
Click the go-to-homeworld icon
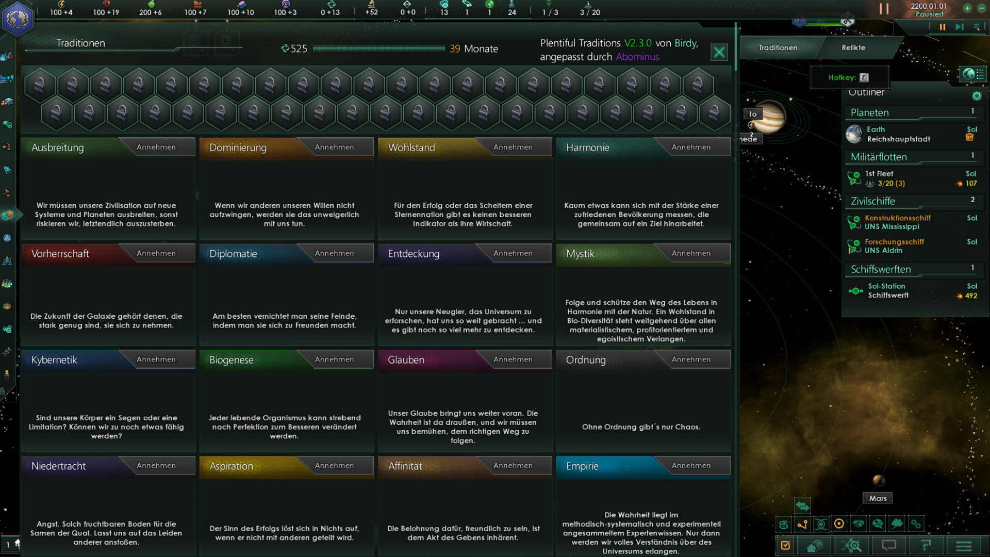click(815, 546)
